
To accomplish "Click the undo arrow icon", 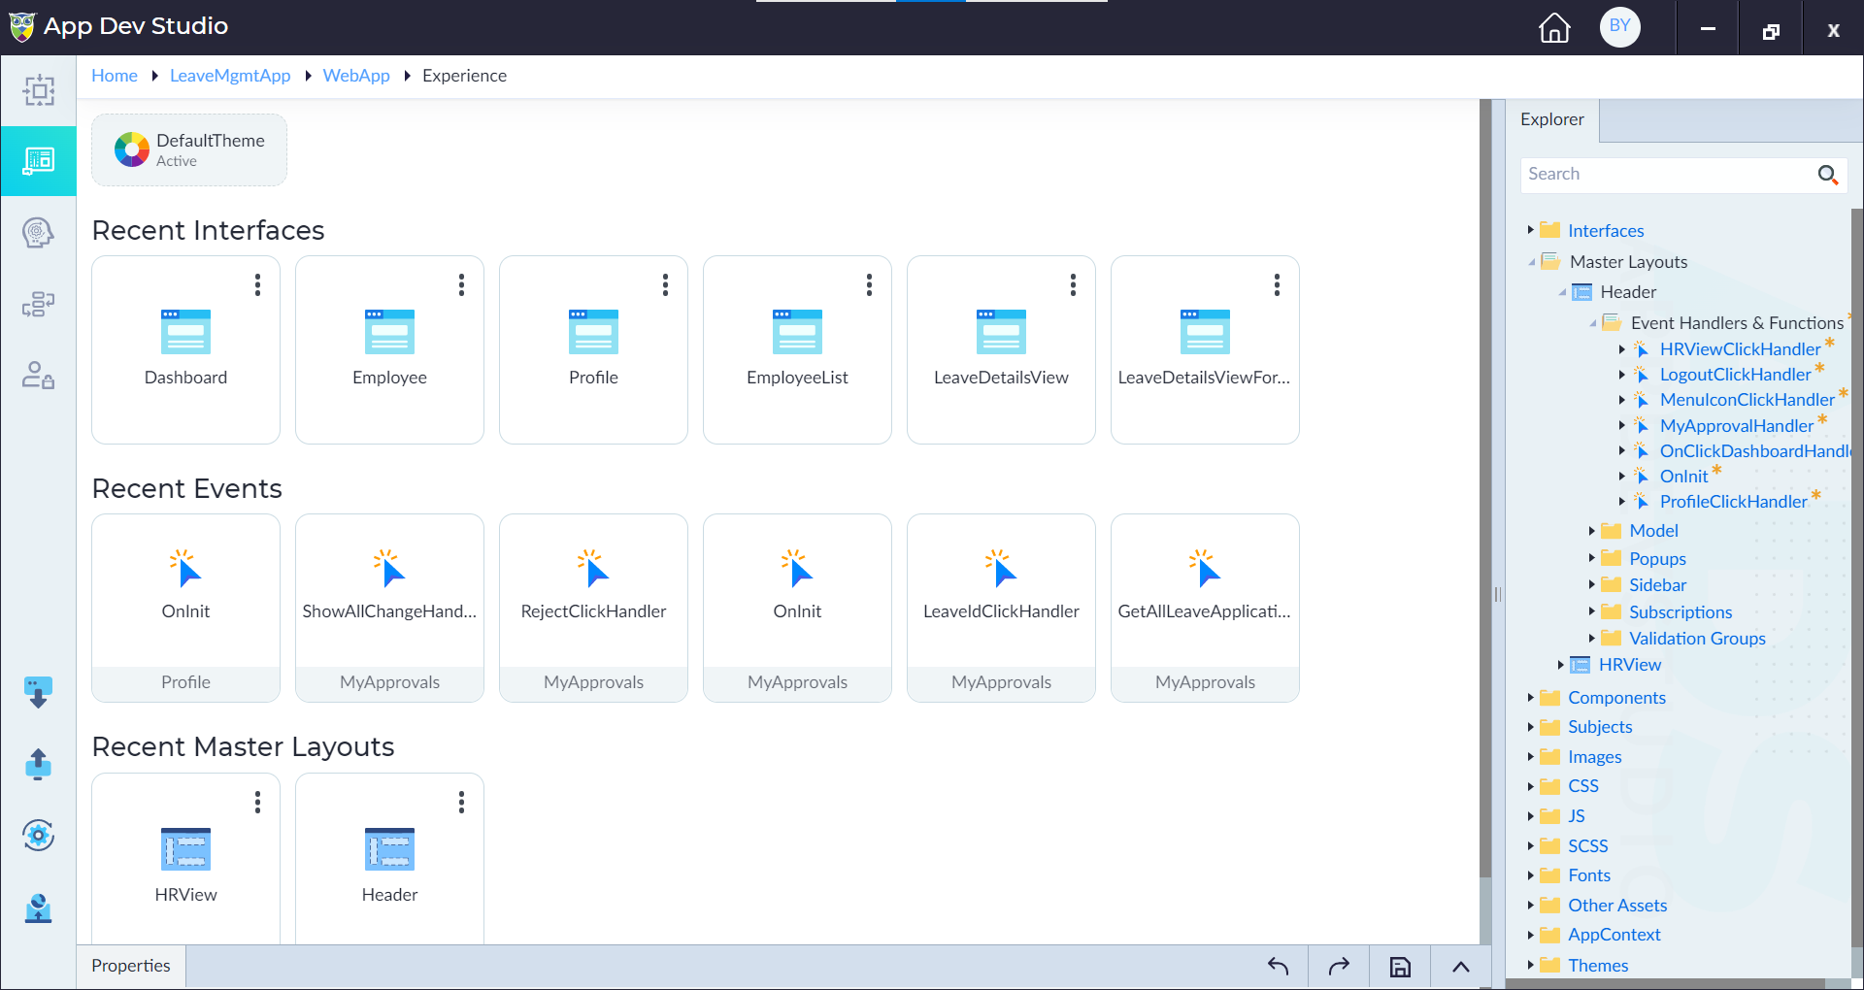I will [1278, 967].
